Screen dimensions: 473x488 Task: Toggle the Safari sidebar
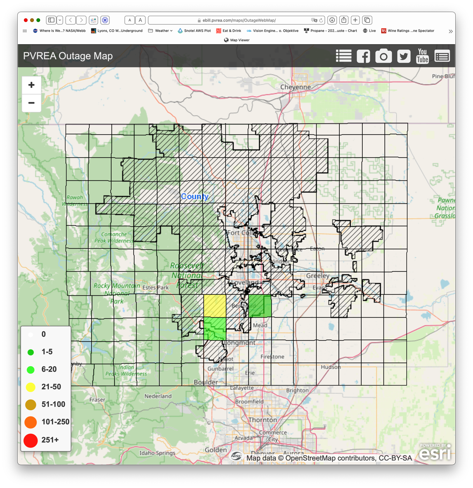(x=51, y=20)
